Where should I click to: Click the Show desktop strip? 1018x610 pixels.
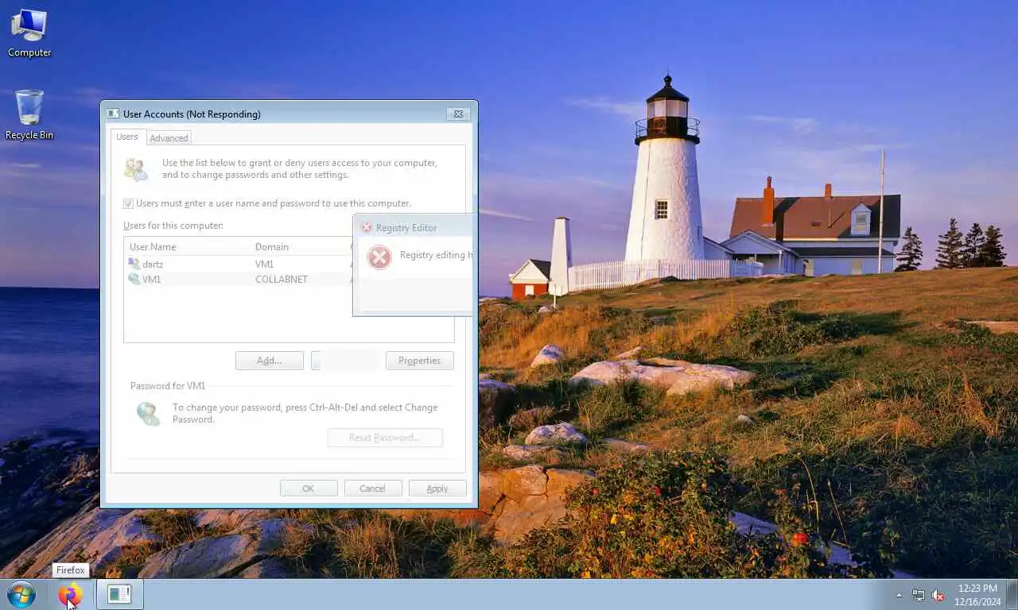(1012, 595)
